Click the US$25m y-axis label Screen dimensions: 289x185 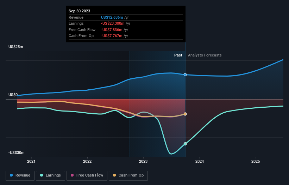click(x=16, y=47)
